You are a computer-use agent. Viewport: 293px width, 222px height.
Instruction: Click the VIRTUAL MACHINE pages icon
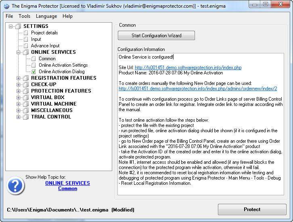click(x=26, y=104)
